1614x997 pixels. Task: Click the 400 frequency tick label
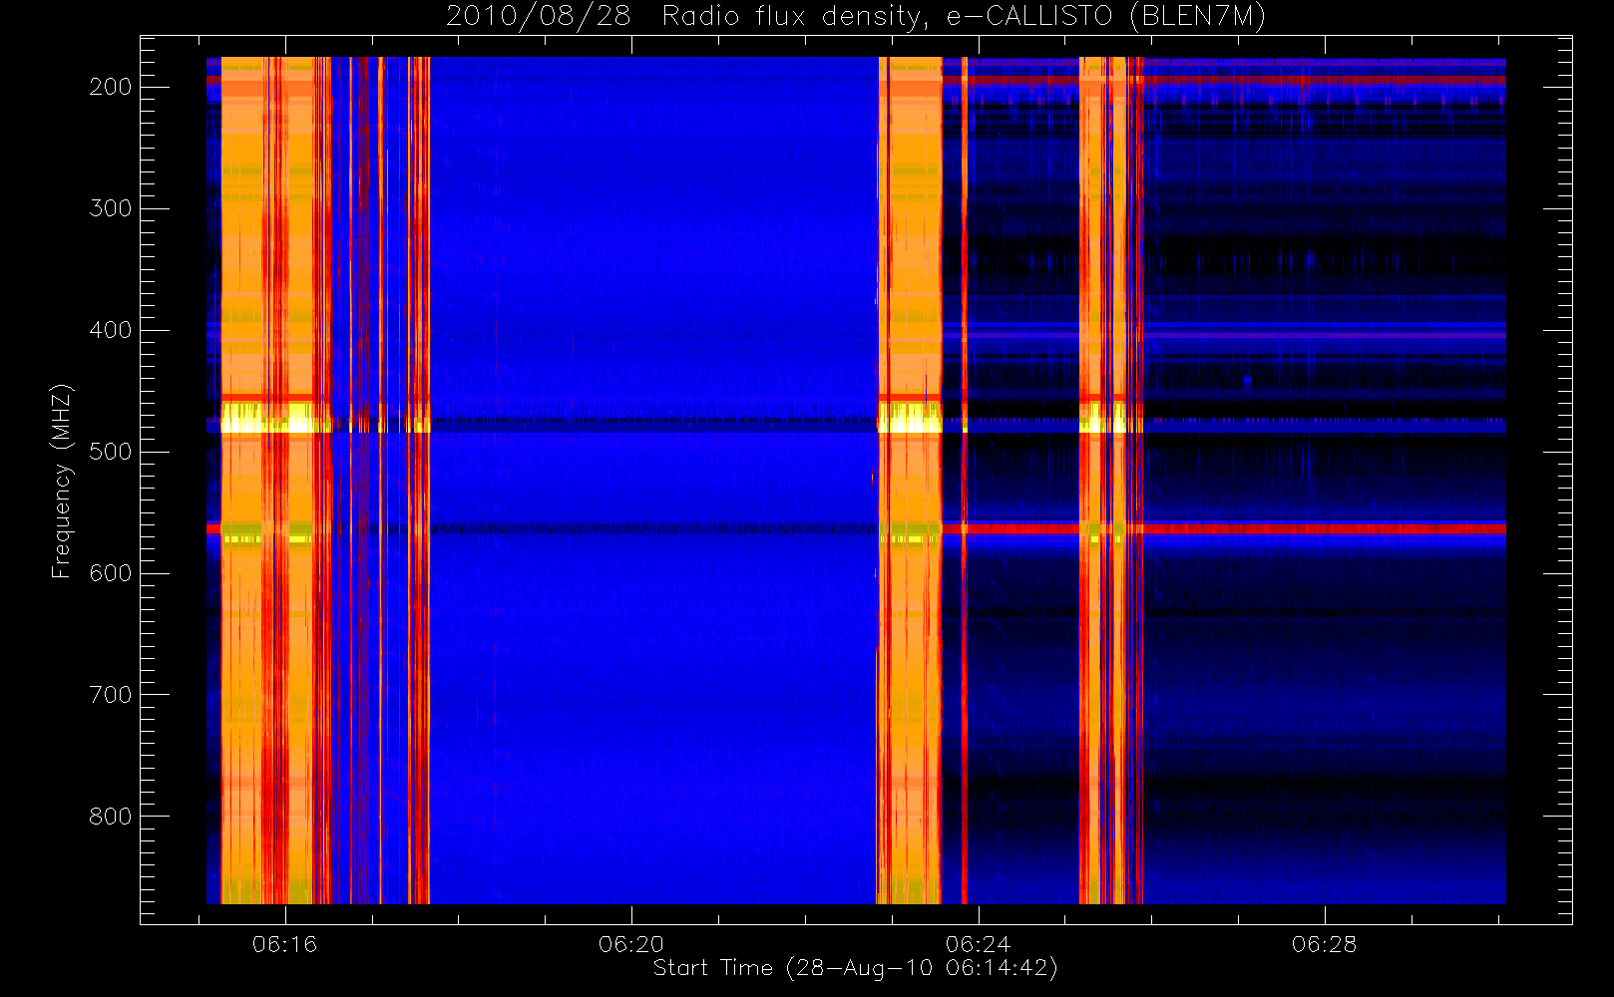[x=111, y=330]
